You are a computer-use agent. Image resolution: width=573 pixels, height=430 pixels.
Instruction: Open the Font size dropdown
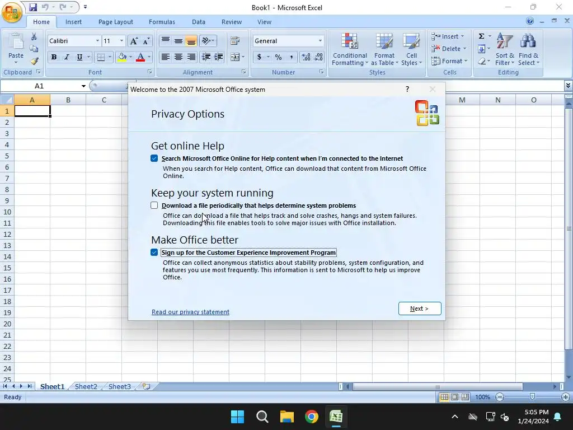click(x=121, y=41)
